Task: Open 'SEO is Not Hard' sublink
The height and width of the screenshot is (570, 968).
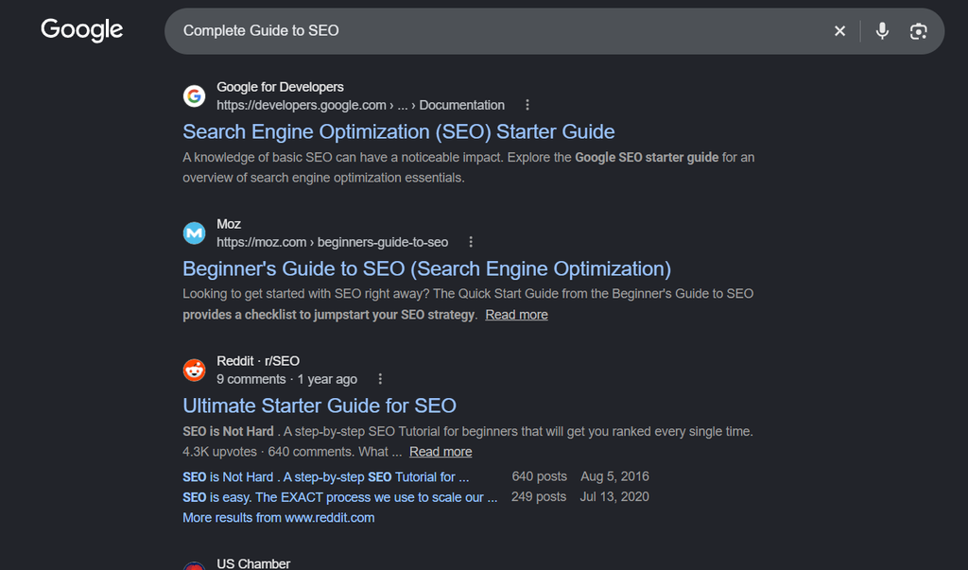Action: 325,477
